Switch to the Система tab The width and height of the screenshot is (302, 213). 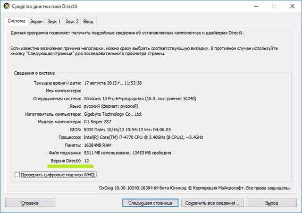[17, 21]
